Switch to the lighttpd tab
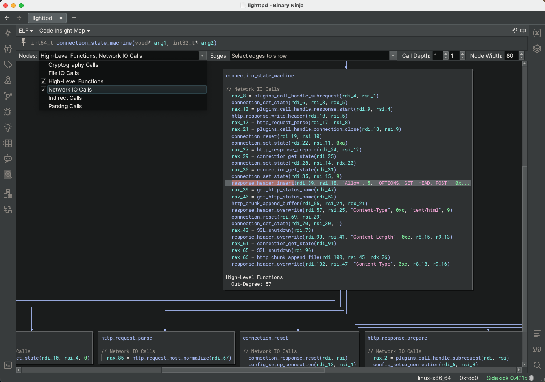 47,18
